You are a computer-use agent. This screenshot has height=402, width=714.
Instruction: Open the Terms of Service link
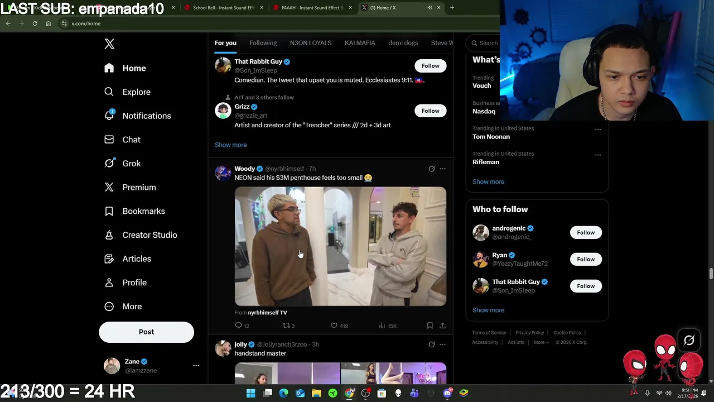(x=489, y=333)
